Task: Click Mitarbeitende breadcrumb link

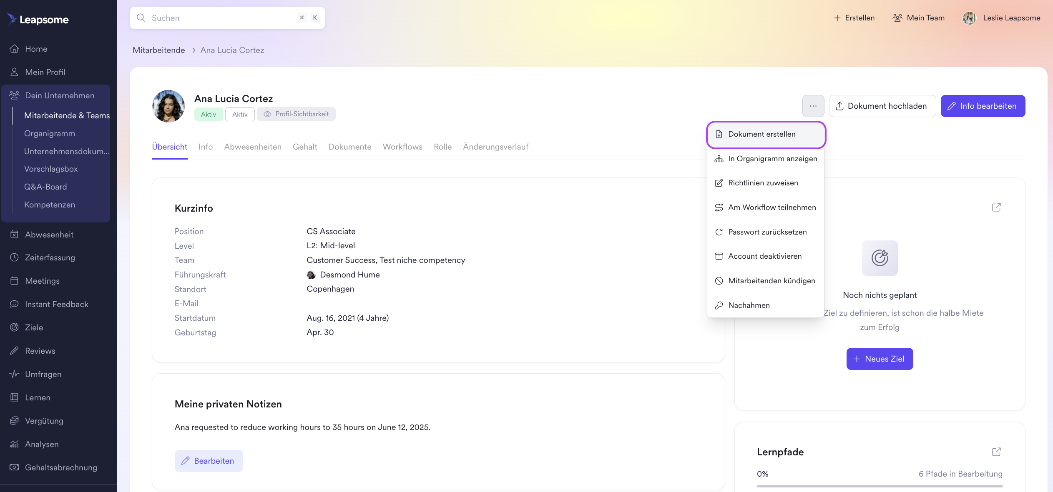Action: pyautogui.click(x=158, y=50)
